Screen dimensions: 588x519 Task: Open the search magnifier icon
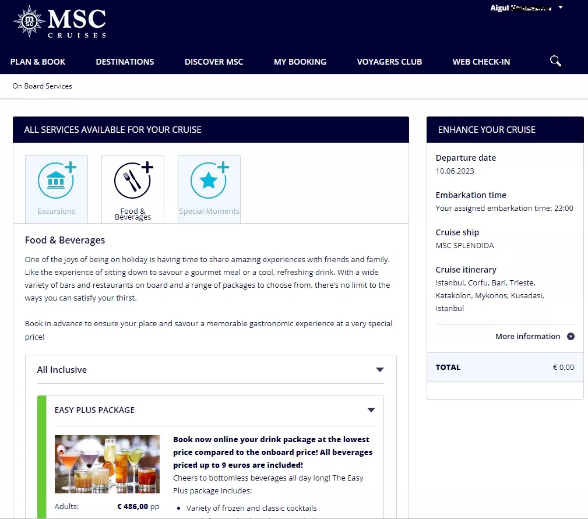point(555,61)
